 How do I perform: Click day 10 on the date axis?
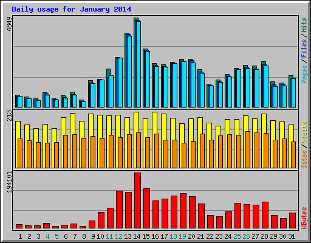coord(100,236)
